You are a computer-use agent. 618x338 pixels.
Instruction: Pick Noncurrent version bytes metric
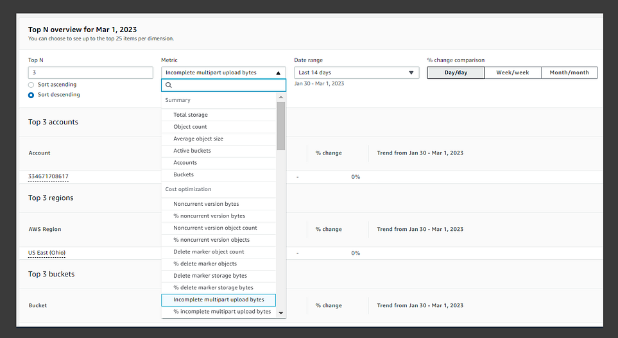[x=206, y=204]
